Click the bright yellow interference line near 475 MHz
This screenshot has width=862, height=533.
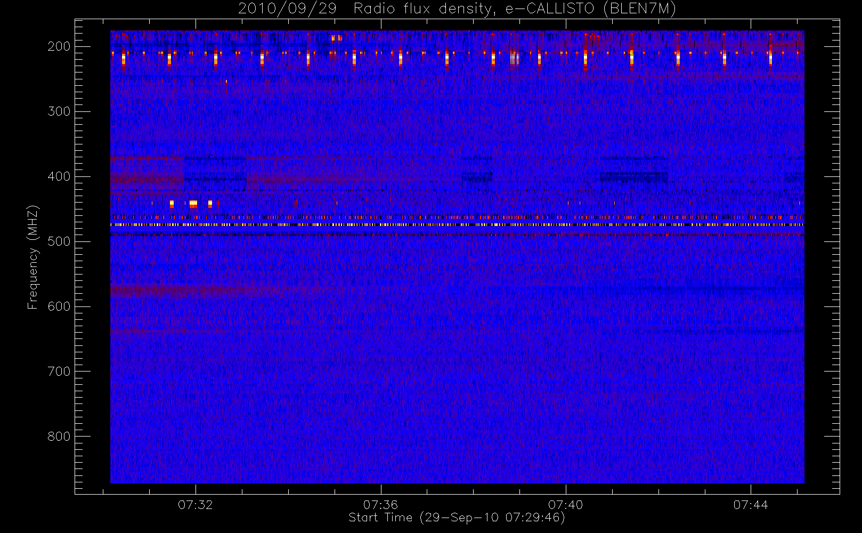[457, 225]
